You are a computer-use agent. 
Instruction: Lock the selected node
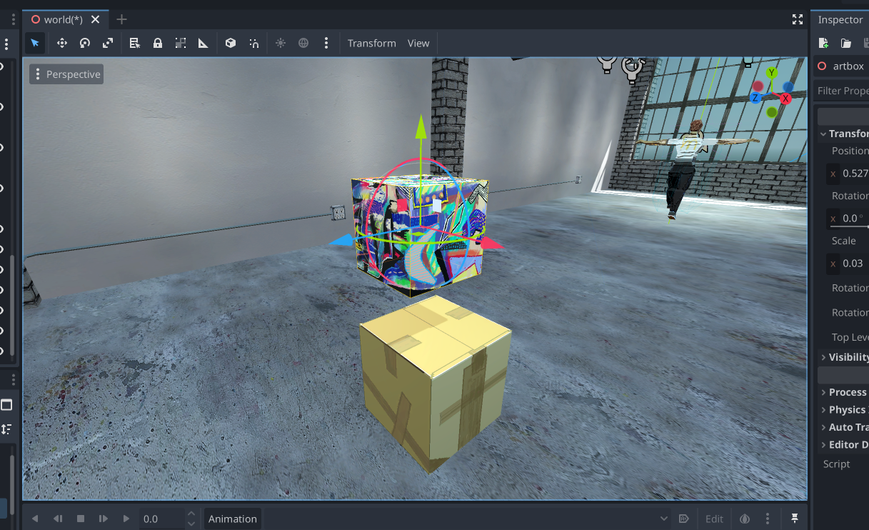click(158, 43)
